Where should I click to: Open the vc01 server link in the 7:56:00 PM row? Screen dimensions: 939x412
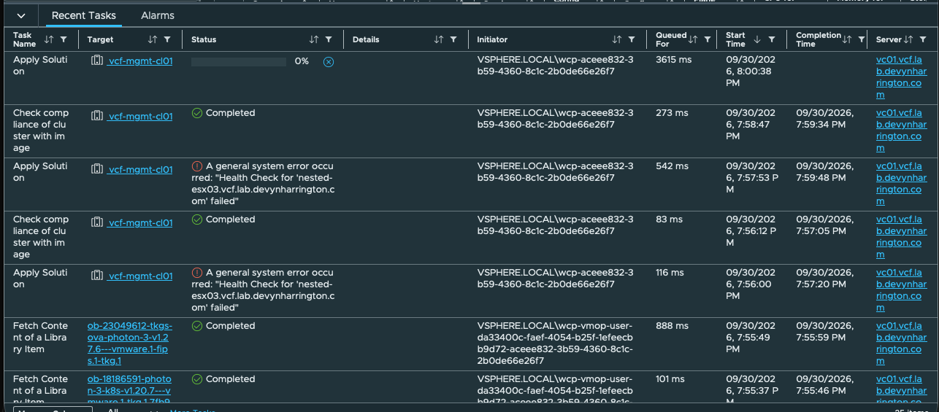click(902, 290)
